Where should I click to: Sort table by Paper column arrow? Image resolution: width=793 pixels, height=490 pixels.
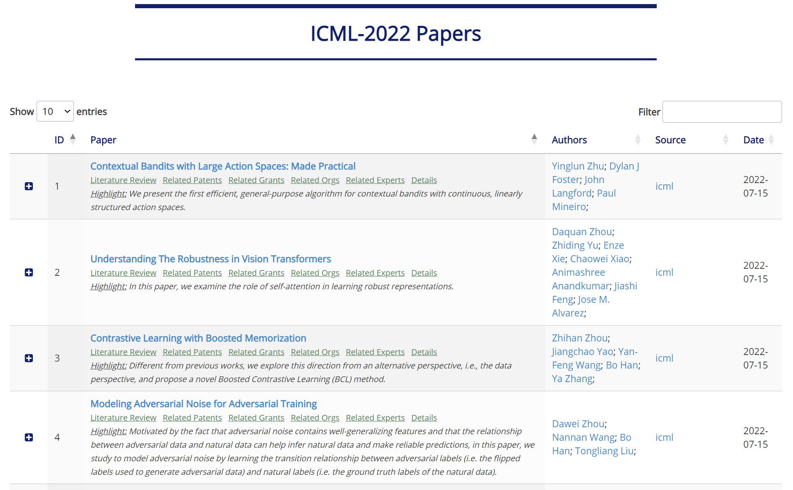tap(534, 140)
